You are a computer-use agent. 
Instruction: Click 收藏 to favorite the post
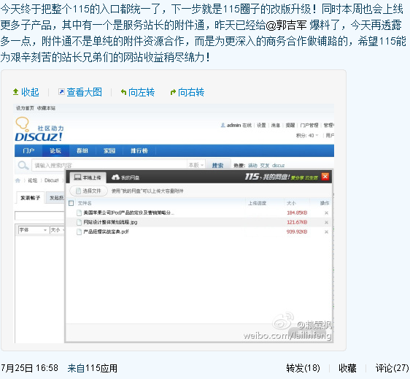pos(347,368)
